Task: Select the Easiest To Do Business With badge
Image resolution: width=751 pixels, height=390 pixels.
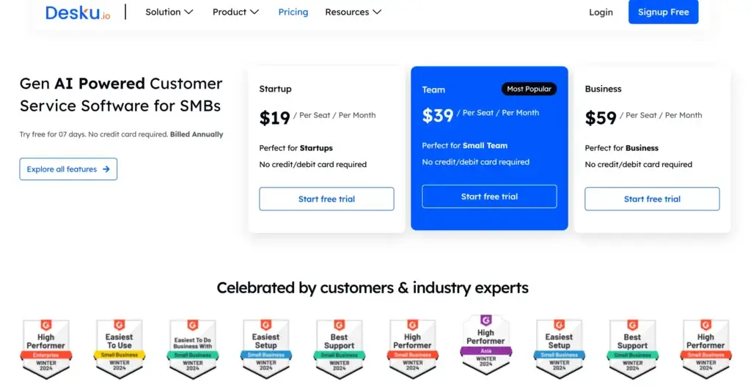Action: coord(193,349)
